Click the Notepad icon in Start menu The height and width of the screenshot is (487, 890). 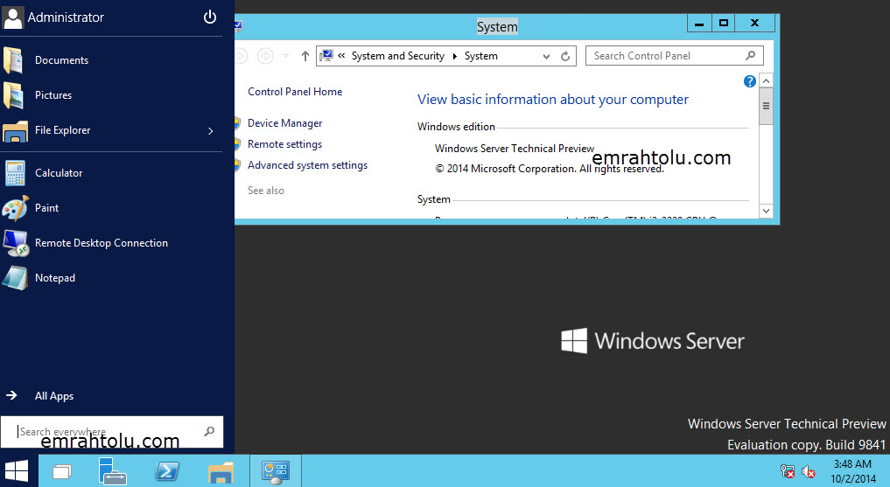[x=15, y=278]
